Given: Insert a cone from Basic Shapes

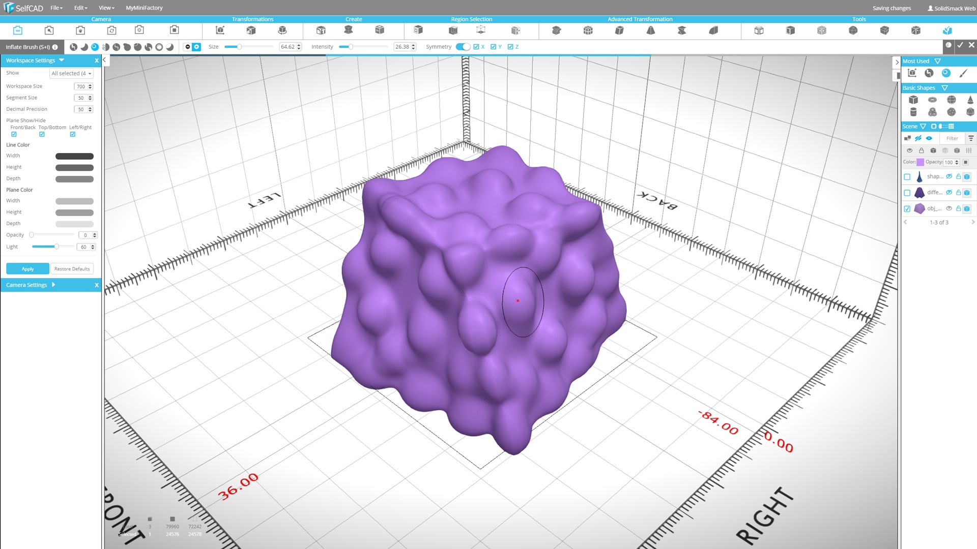Looking at the screenshot, I should tap(970, 100).
